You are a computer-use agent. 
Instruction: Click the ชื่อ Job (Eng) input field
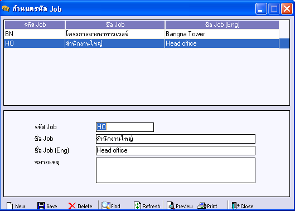click(x=176, y=150)
